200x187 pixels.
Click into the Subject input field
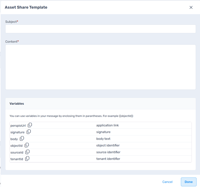[x=100, y=29]
